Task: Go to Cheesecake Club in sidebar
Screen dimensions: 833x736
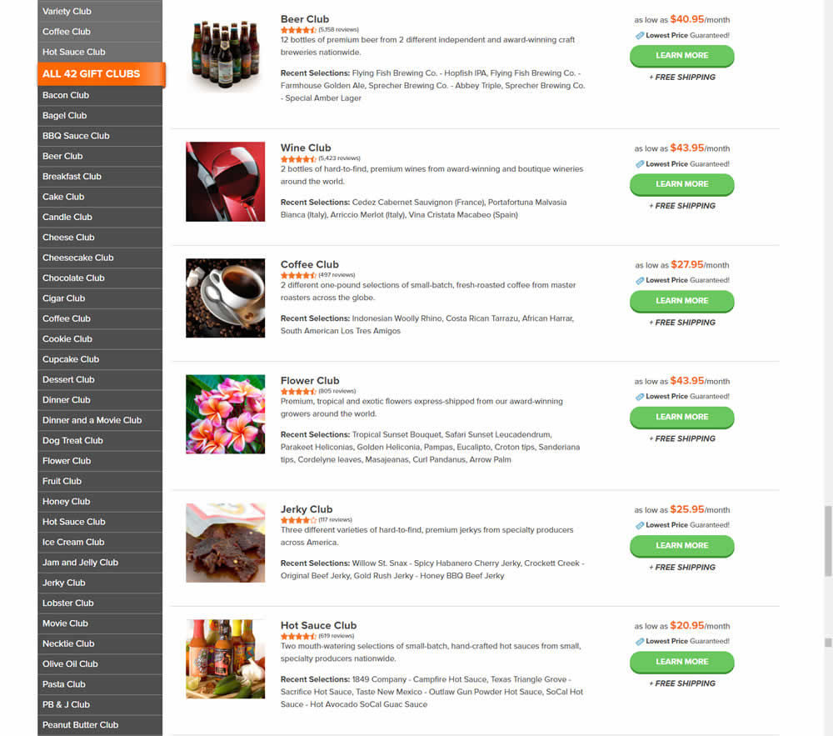Action: click(x=100, y=258)
